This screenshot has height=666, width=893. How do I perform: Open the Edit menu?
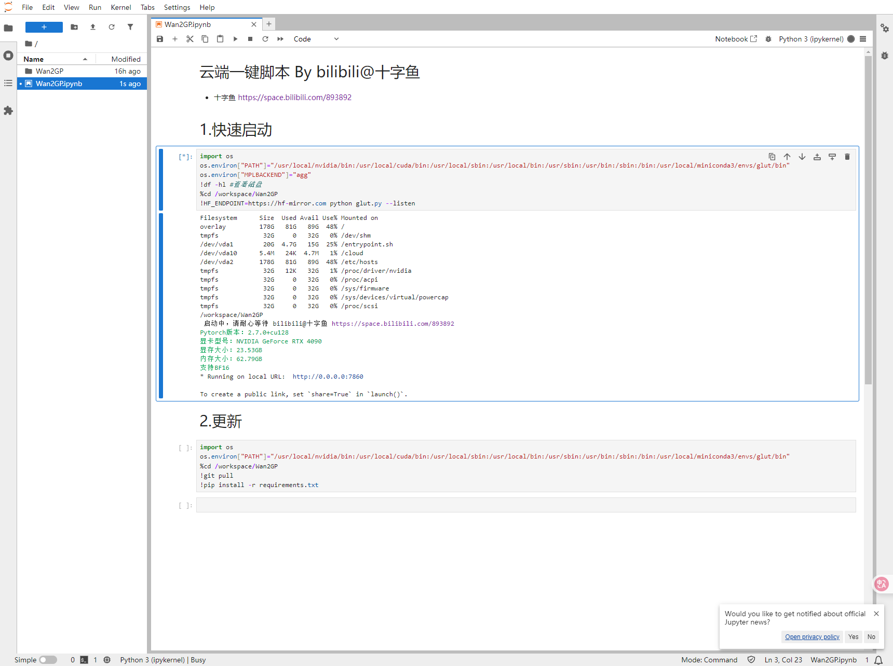(x=48, y=7)
